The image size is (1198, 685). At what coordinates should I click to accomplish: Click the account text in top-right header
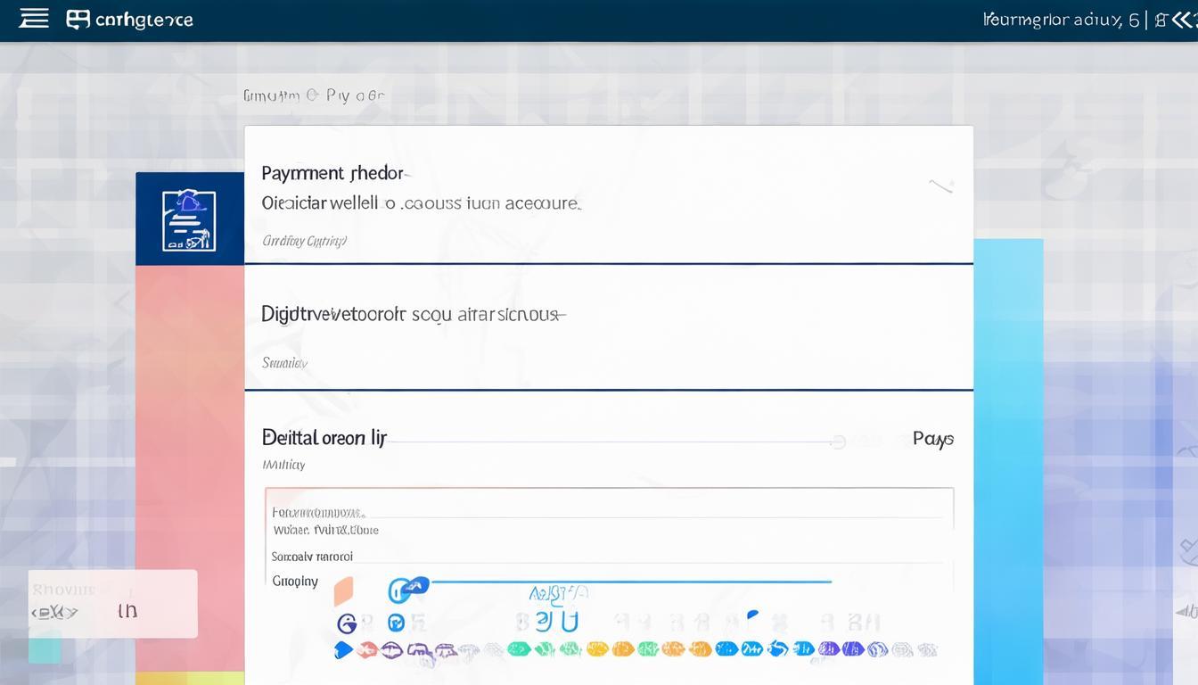pyautogui.click(x=1052, y=20)
